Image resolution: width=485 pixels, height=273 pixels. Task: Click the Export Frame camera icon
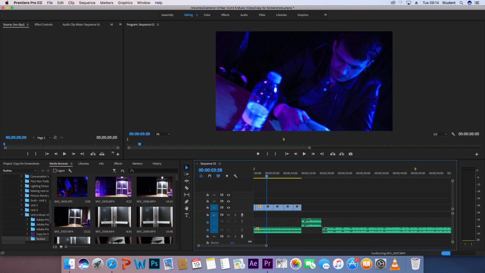[x=350, y=154]
